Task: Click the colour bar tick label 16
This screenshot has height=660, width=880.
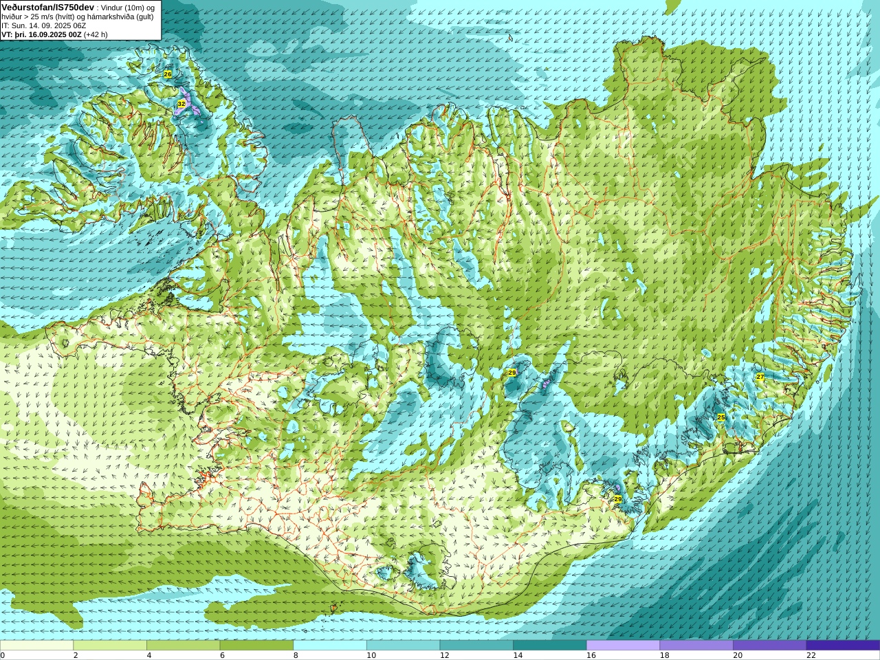Action: (591, 655)
